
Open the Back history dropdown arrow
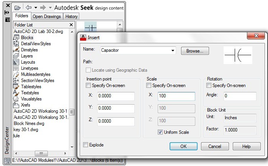pos(36,8)
